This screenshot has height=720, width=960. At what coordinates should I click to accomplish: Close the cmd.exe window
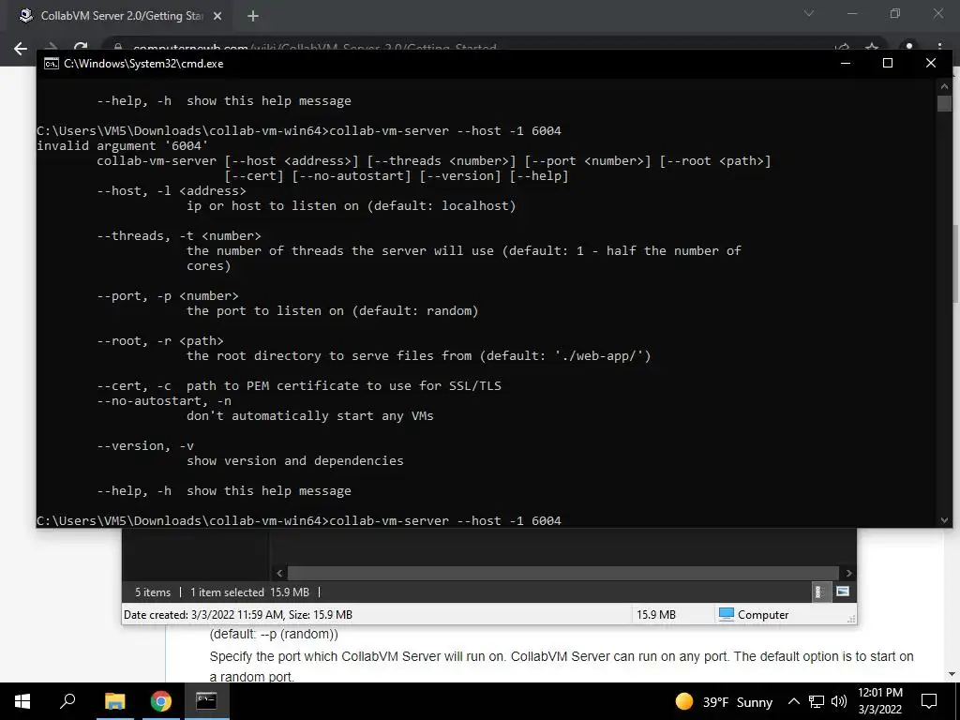(931, 63)
